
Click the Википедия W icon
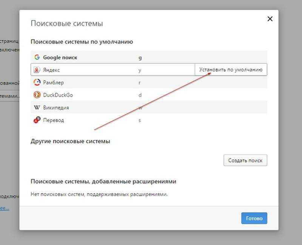37,107
